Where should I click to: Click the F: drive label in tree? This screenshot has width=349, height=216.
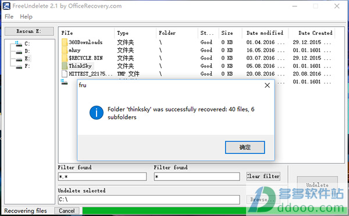(x=27, y=66)
